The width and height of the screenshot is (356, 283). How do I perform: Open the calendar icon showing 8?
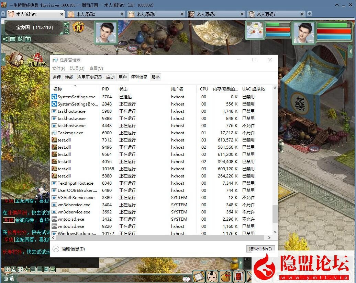(27, 39)
